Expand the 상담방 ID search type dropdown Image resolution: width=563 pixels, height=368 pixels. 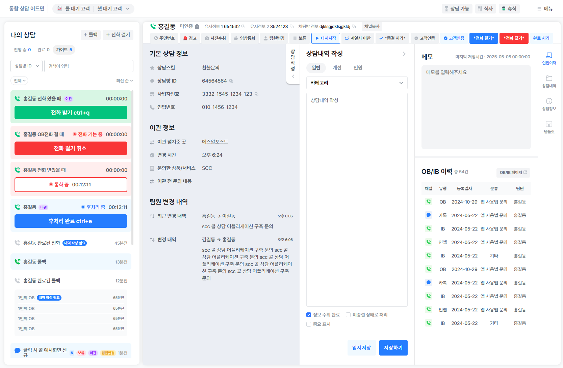(x=26, y=66)
